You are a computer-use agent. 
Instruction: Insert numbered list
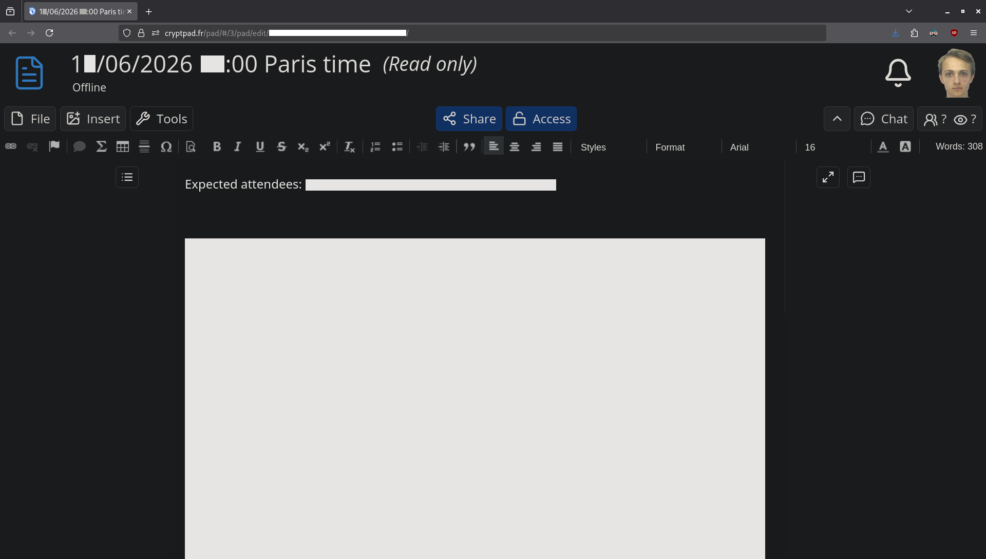(x=375, y=147)
